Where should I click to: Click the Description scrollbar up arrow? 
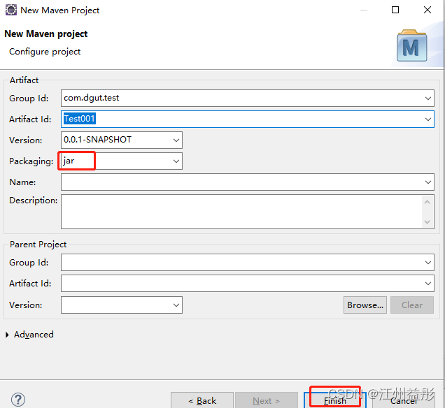point(427,202)
